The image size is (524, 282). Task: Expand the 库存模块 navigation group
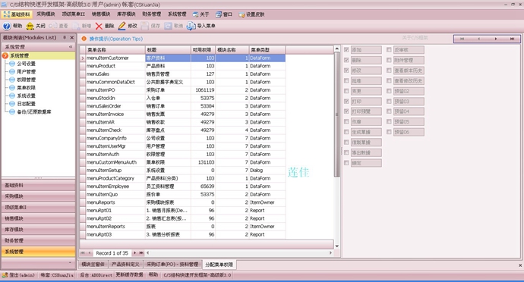pos(39,230)
